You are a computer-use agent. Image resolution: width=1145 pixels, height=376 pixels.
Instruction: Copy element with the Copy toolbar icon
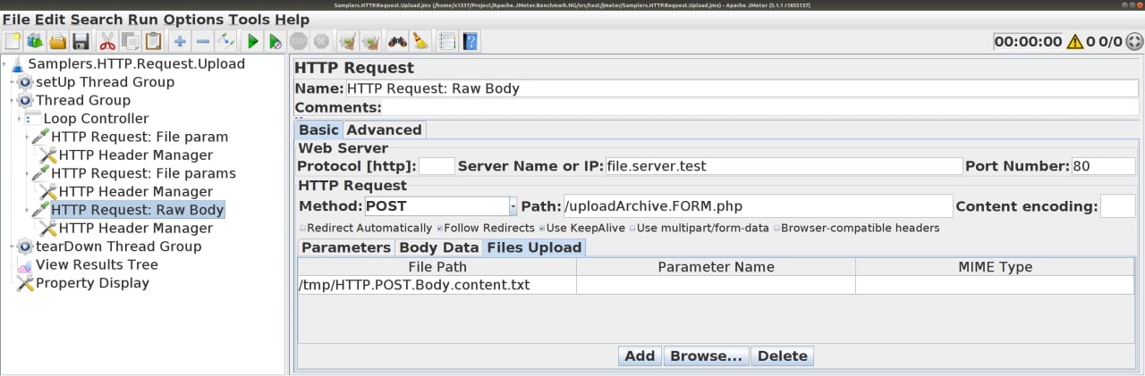131,41
